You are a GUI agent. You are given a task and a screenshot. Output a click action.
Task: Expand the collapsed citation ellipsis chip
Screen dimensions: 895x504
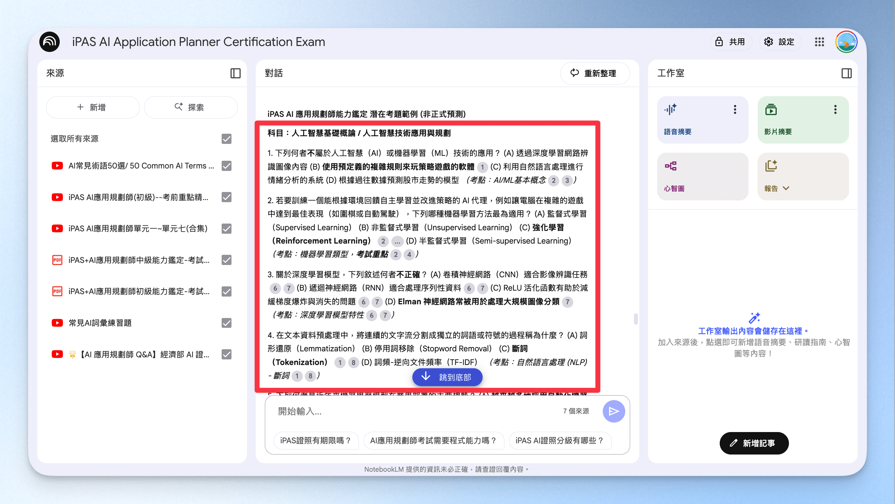[x=397, y=241]
